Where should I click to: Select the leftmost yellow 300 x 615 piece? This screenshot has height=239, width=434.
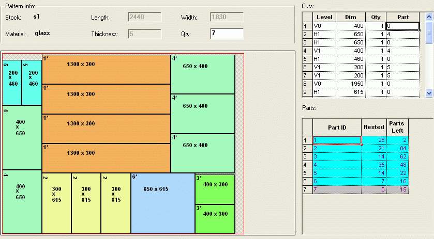pyautogui.click(x=56, y=203)
